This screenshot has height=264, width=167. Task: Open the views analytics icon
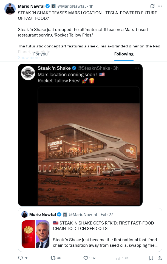coord(119,258)
